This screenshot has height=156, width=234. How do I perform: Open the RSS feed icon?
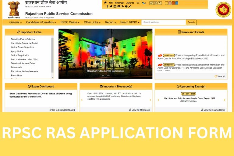tap(122, 6)
